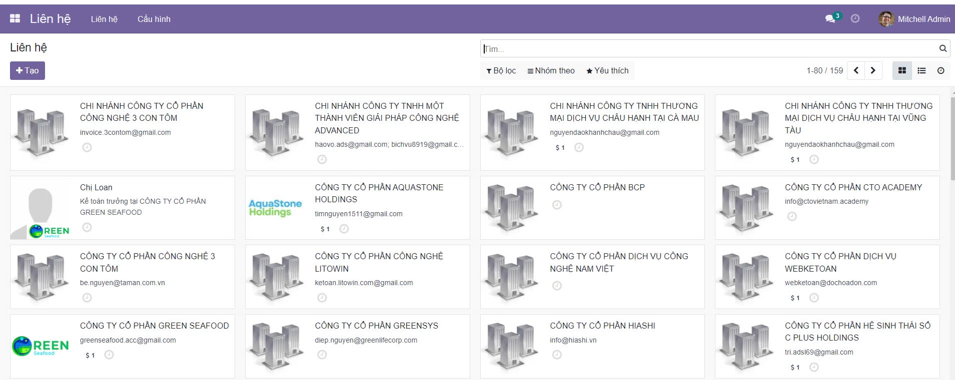Expand the Bộ lọc filter dropdown
The height and width of the screenshot is (380, 955).
pyautogui.click(x=501, y=71)
